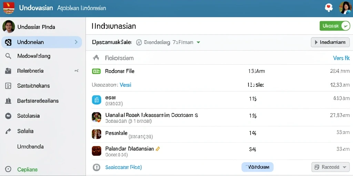353x176 pixels.
Task: Click the Ralerbnerla sidebar icon
Action: pos(8,71)
